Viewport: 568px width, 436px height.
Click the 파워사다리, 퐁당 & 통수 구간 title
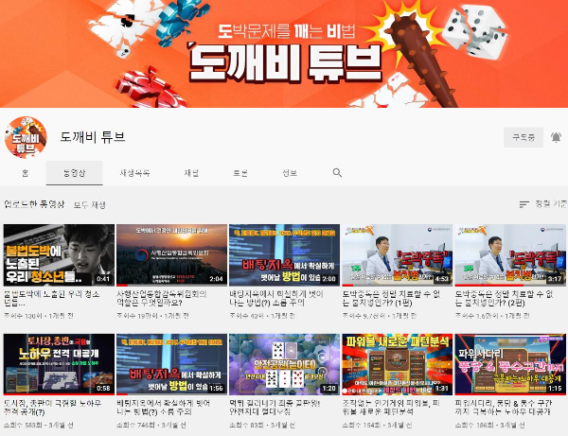(504, 408)
